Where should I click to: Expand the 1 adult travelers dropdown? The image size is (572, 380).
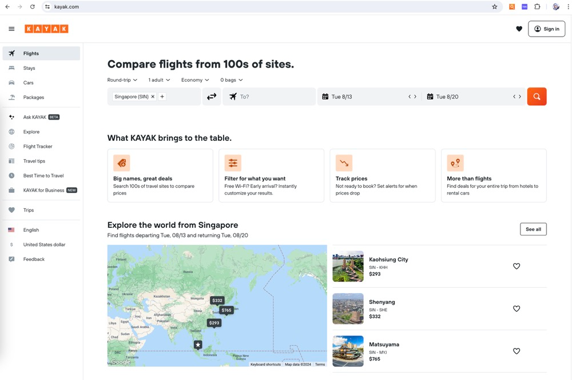click(x=159, y=80)
